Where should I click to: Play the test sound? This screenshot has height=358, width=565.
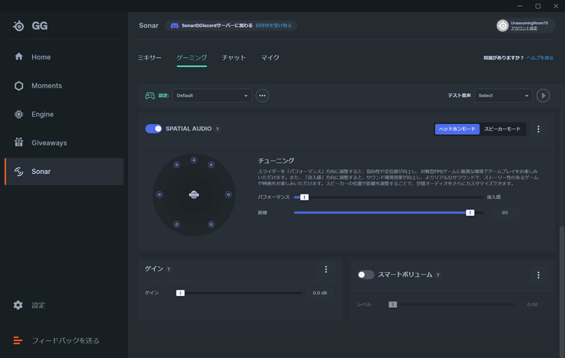[x=543, y=96]
